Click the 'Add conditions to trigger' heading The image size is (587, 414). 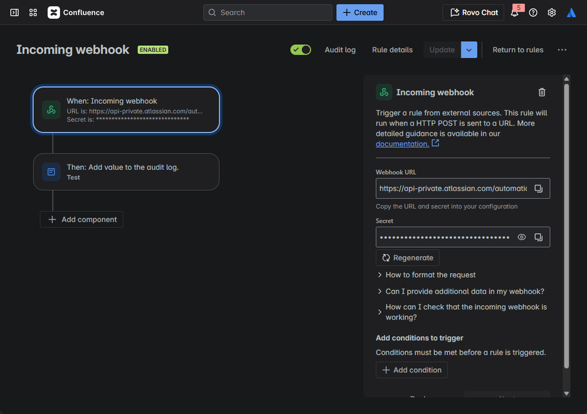(420, 338)
